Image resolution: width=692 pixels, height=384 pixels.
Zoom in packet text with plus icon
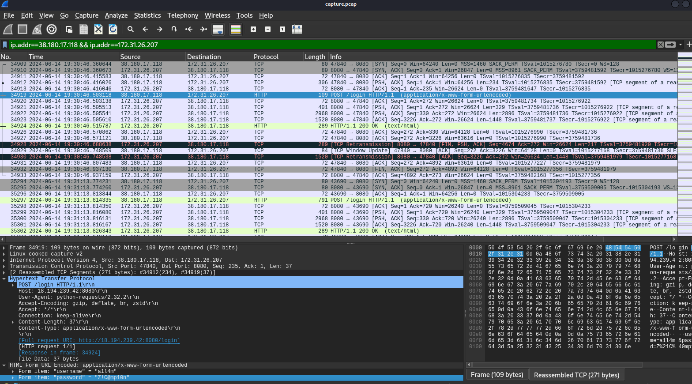[253, 30]
